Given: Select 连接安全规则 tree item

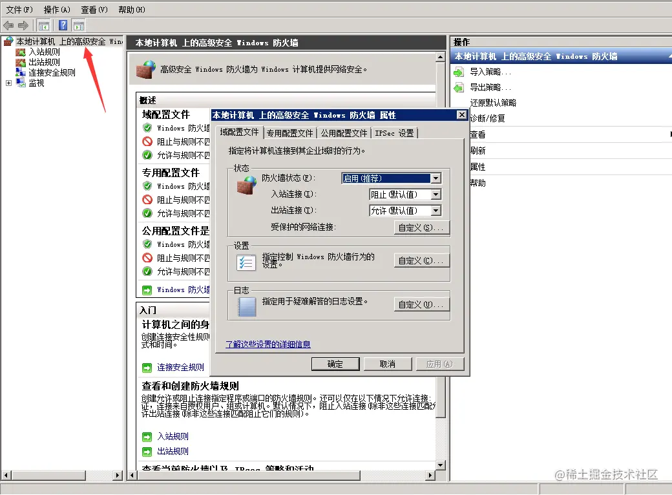Looking at the screenshot, I should [x=52, y=73].
